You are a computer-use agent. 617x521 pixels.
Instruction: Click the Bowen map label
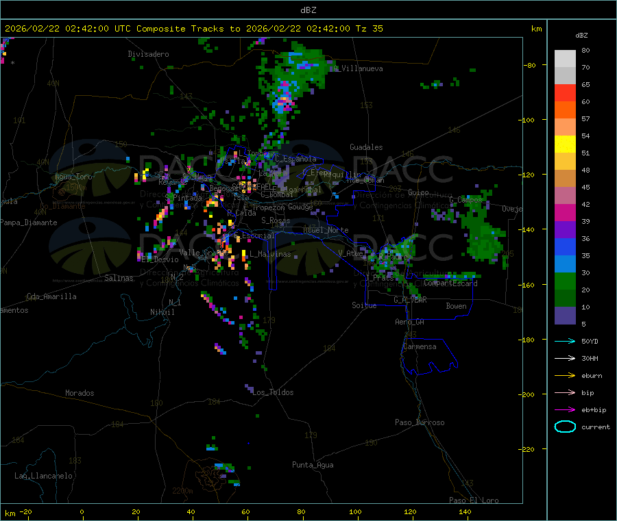tap(457, 306)
